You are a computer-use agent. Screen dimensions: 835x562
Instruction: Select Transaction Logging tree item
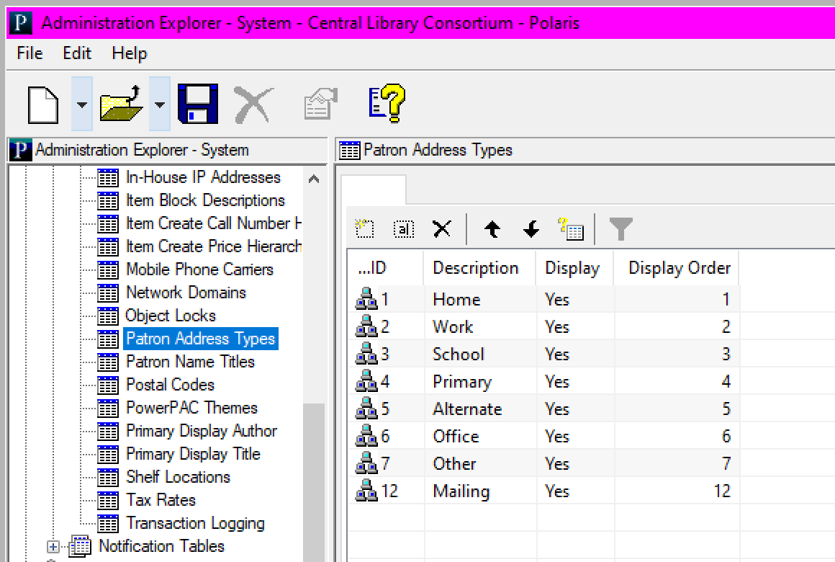[195, 523]
